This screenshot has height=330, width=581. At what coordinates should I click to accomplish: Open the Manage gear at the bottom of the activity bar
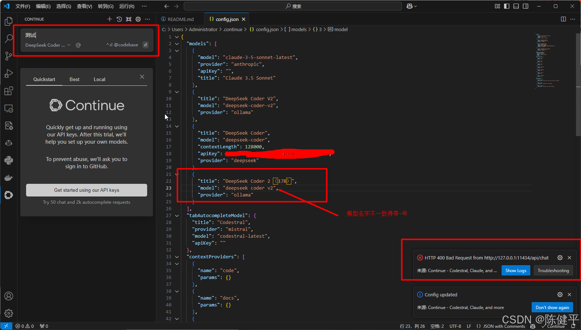[9, 313]
